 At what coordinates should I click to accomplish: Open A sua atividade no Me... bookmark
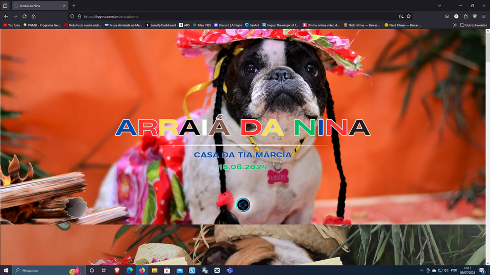pyautogui.click(x=123, y=25)
